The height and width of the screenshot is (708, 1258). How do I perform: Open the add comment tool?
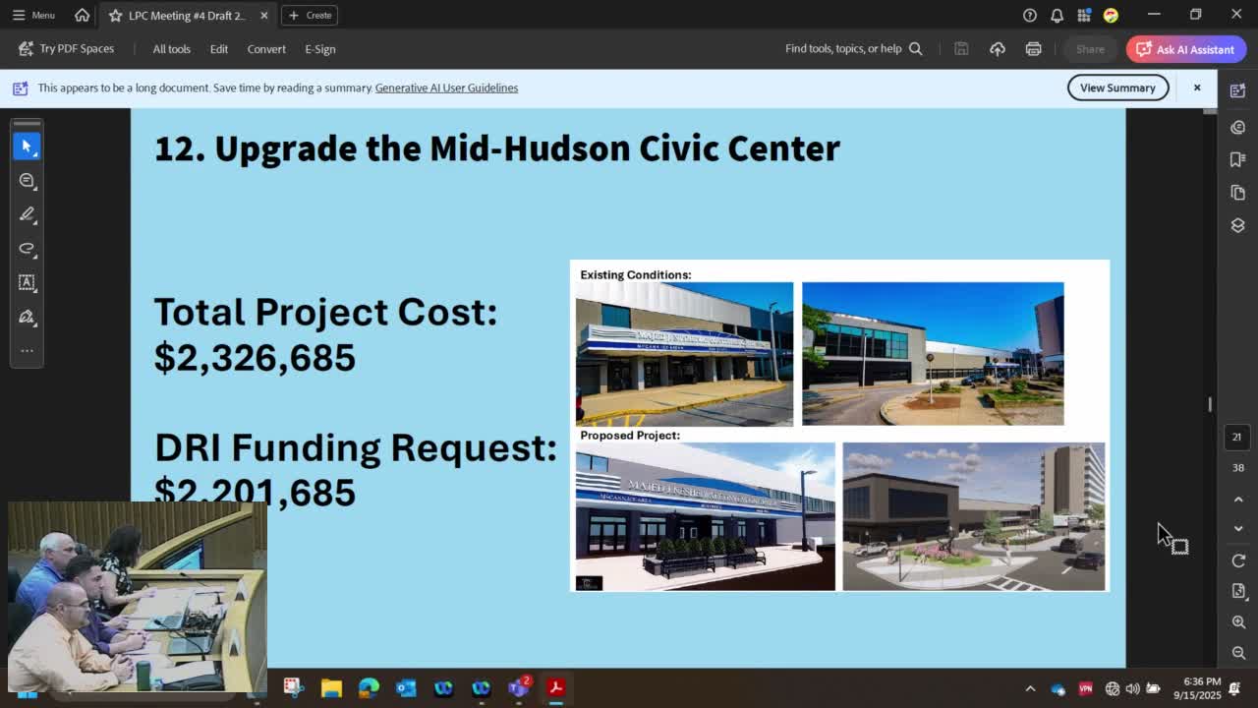tap(27, 180)
